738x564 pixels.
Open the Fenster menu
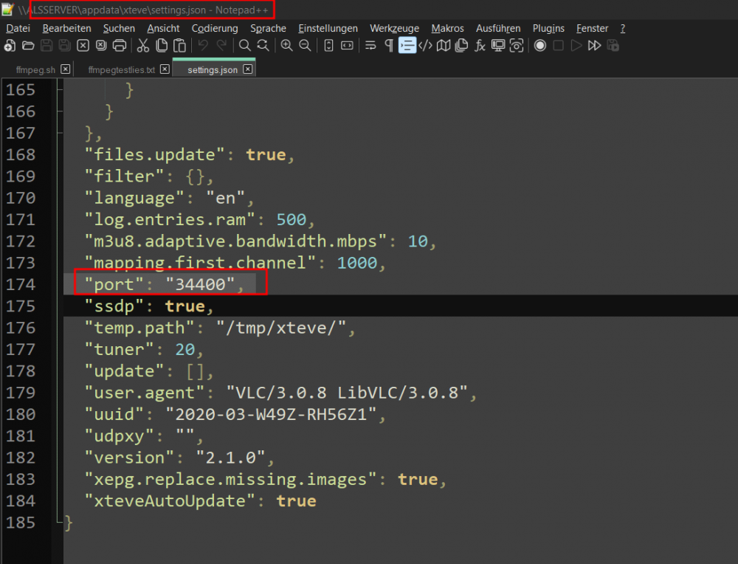pos(592,28)
